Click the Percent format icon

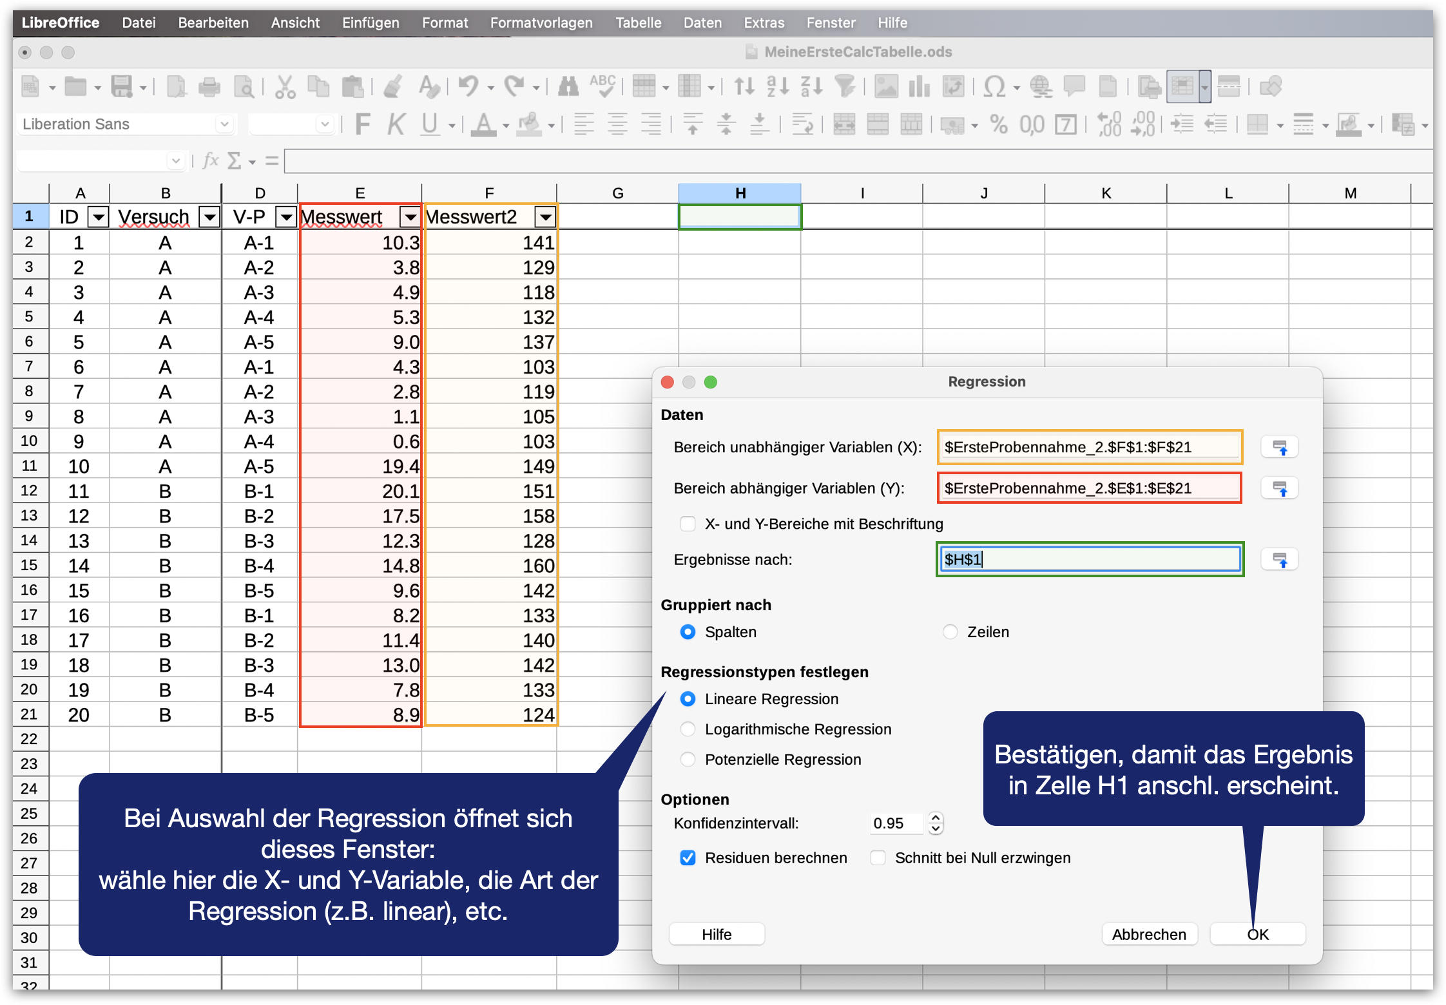tap(998, 124)
